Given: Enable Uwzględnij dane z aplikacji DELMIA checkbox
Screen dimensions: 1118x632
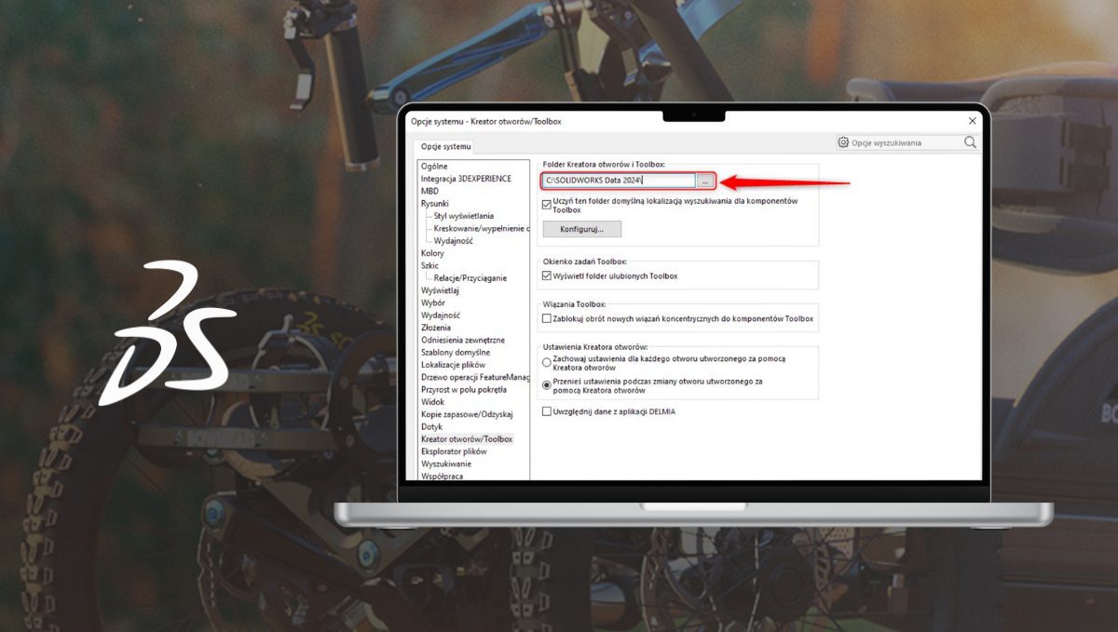Looking at the screenshot, I should [546, 410].
